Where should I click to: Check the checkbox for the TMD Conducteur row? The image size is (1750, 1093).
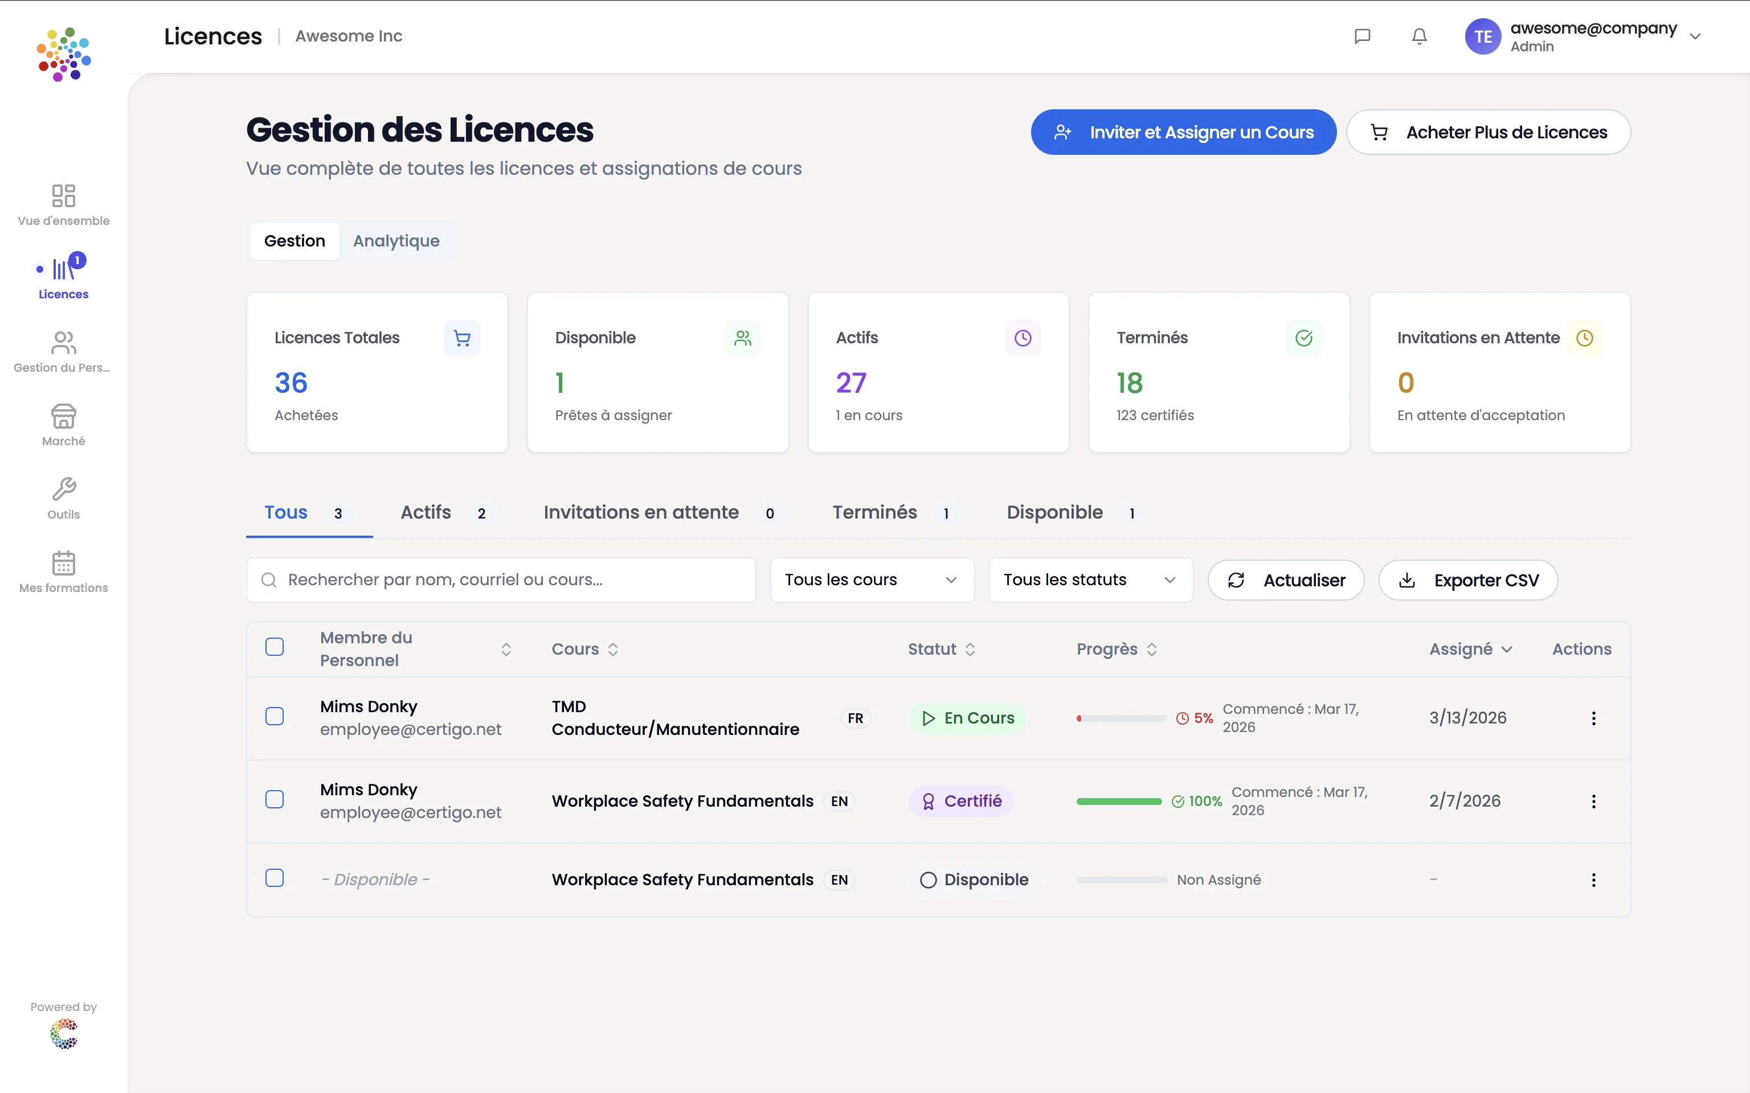coord(275,716)
